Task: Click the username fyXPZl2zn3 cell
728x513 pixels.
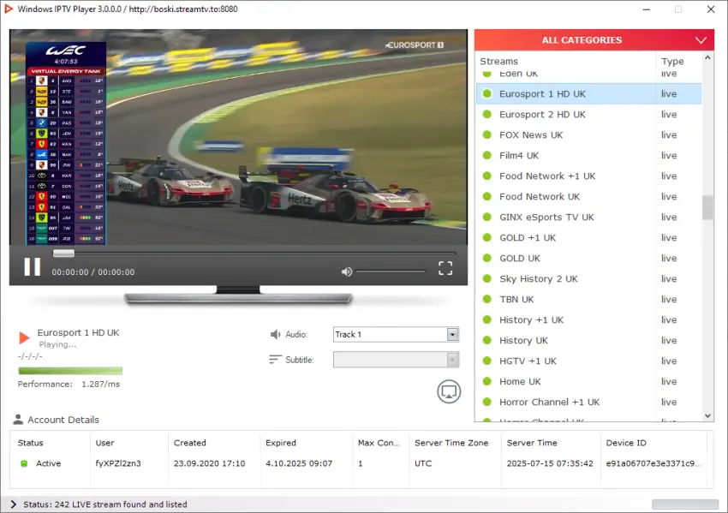Action: click(118, 463)
